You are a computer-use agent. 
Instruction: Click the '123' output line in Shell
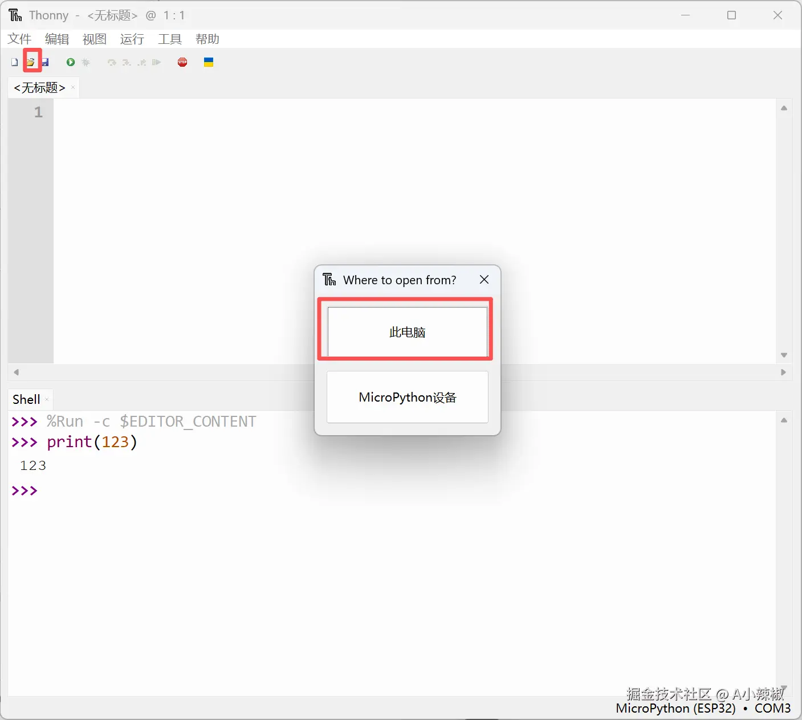pos(33,466)
